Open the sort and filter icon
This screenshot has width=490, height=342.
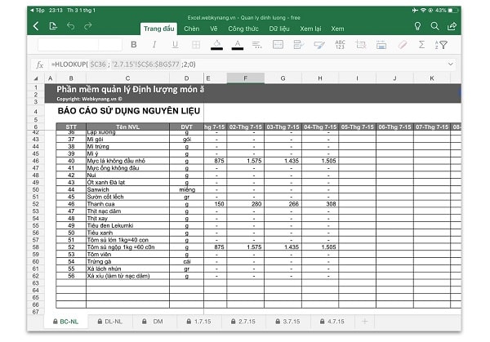pos(441,45)
